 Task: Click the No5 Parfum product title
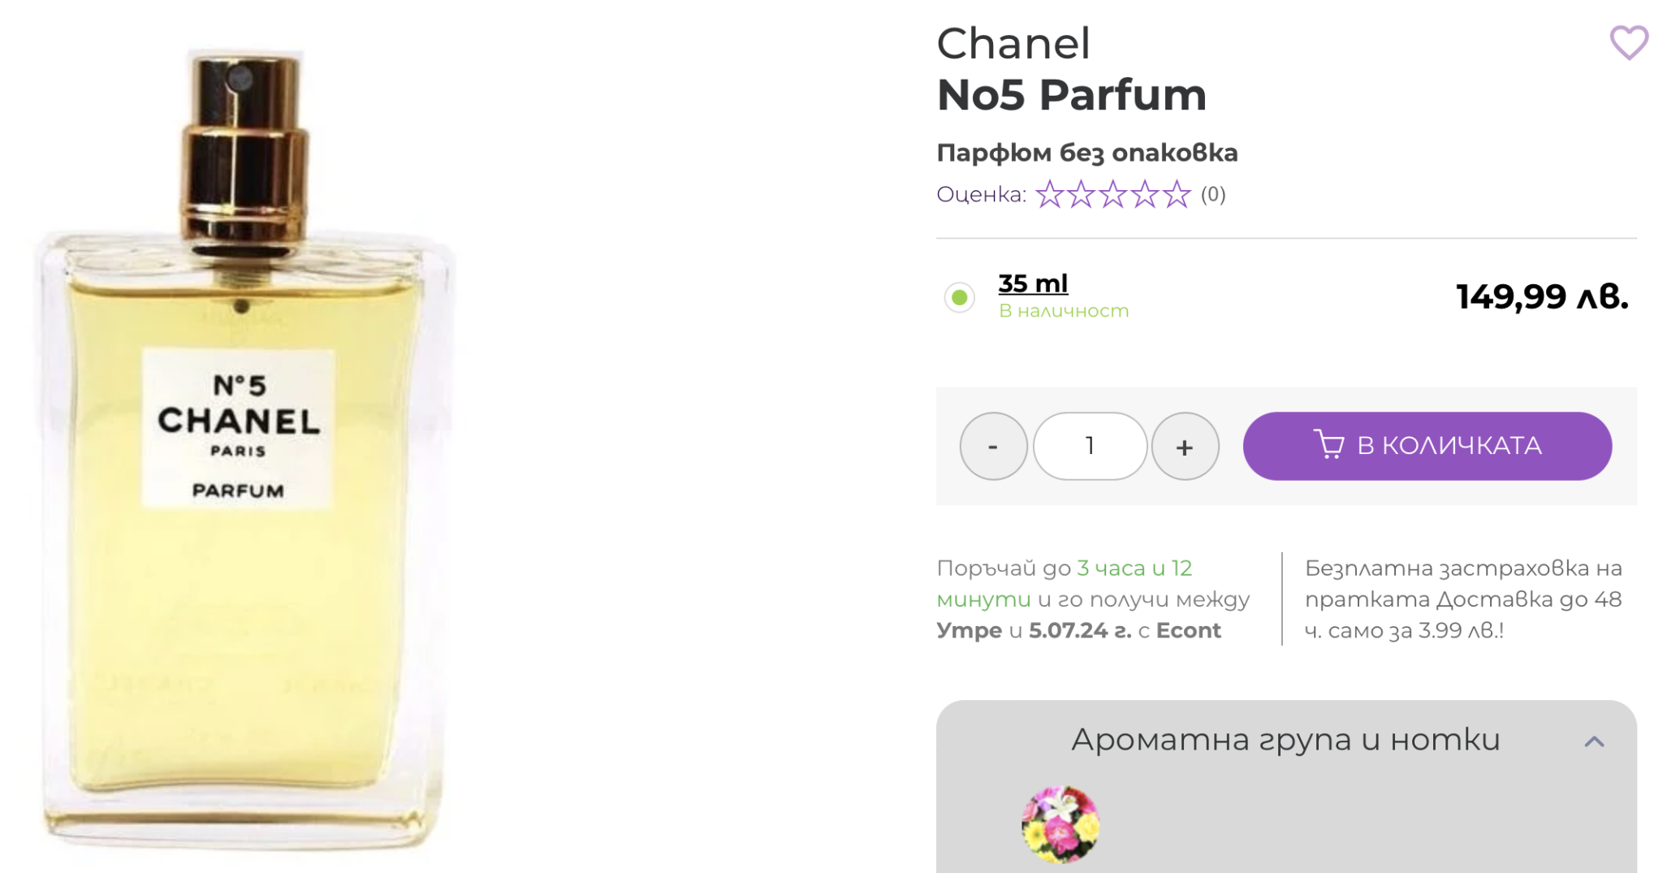pyautogui.click(x=1071, y=95)
